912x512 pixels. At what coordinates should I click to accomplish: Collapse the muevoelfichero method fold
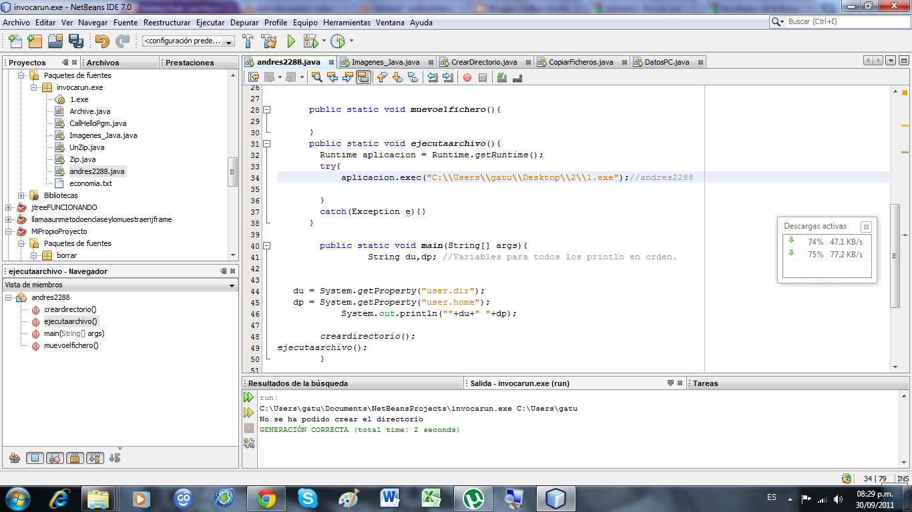[x=267, y=109]
